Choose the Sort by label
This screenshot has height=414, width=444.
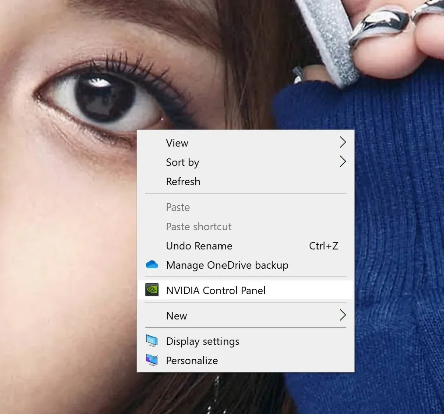182,162
